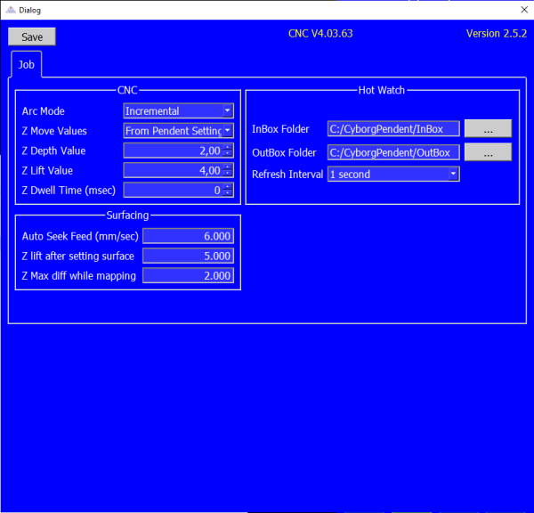The height and width of the screenshot is (513, 534).
Task: Decrease Z Lift Value with down arrow
Action: tap(228, 174)
